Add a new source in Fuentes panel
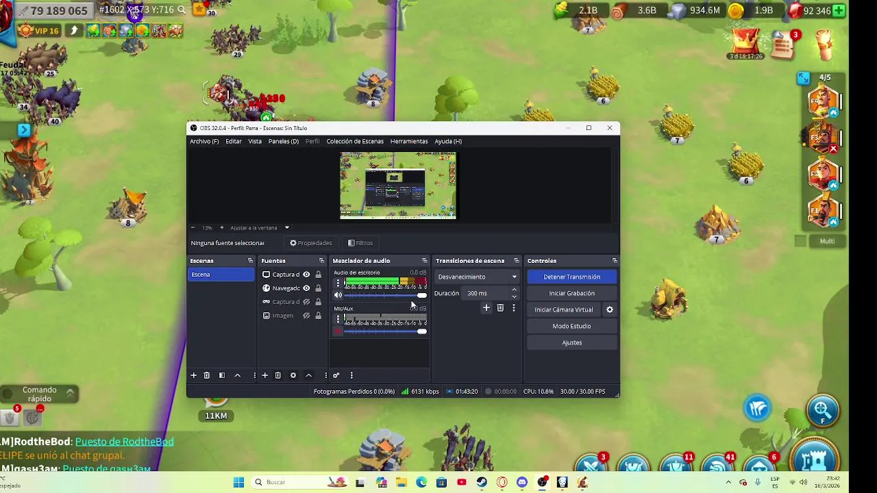 [264, 375]
